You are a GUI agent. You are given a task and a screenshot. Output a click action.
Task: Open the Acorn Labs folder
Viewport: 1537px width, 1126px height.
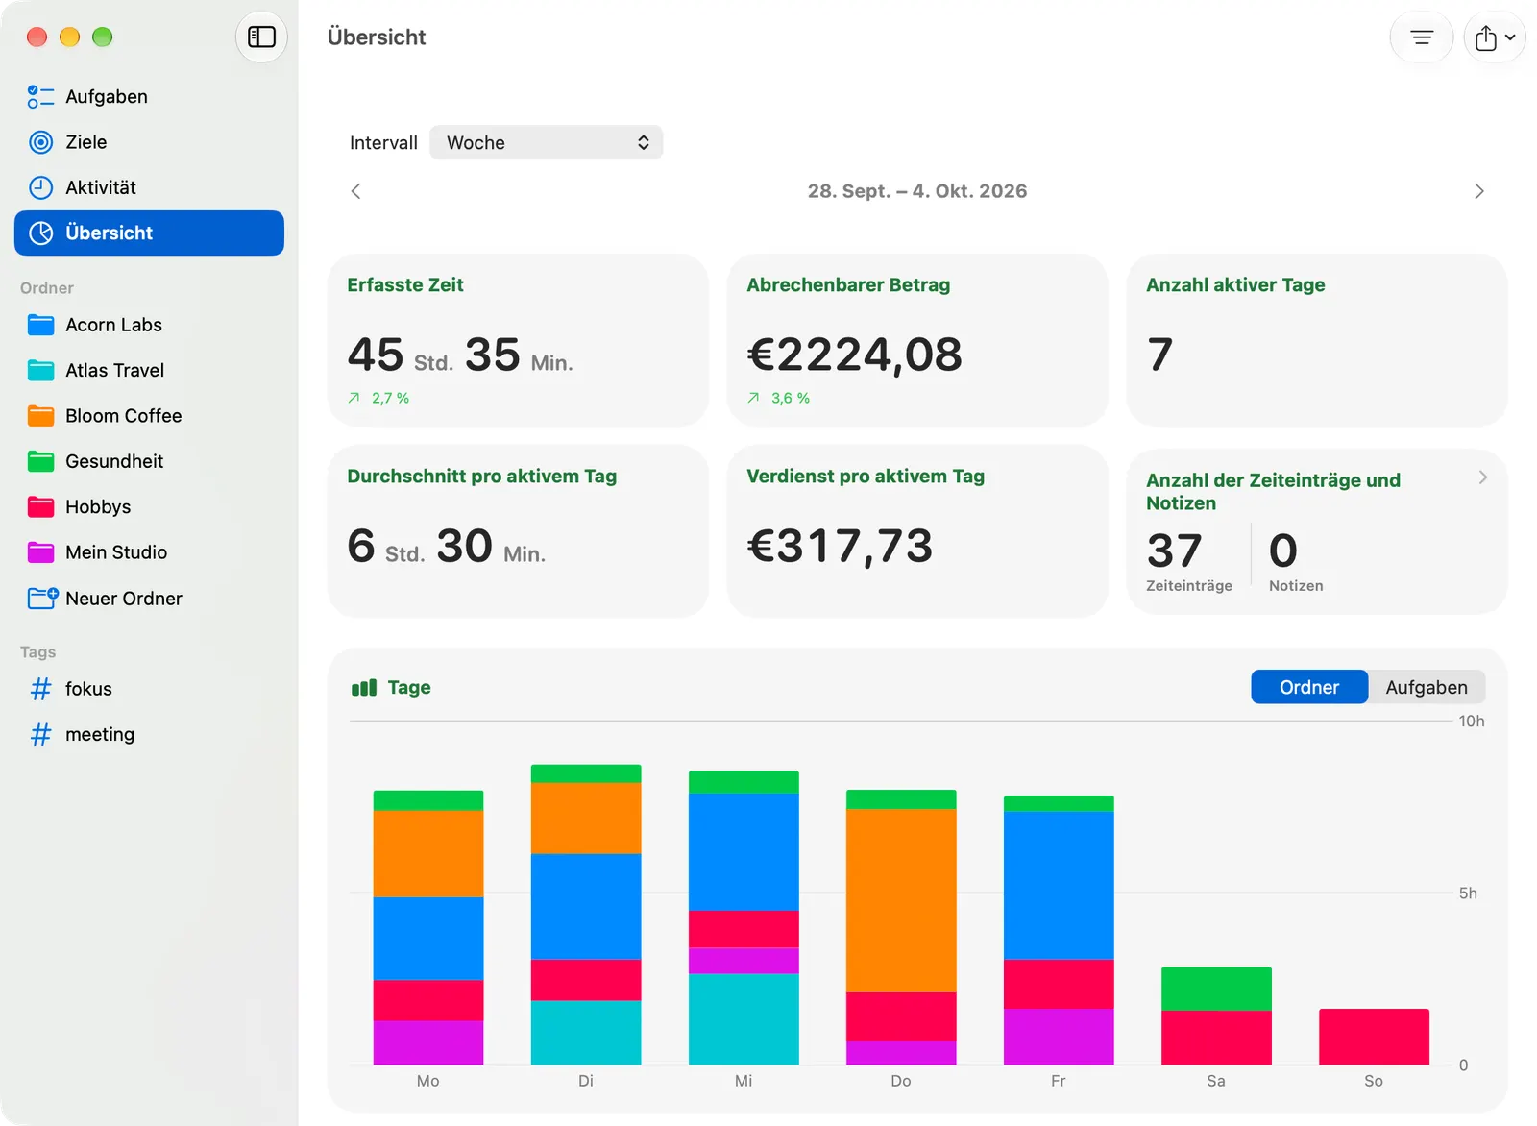coord(149,325)
